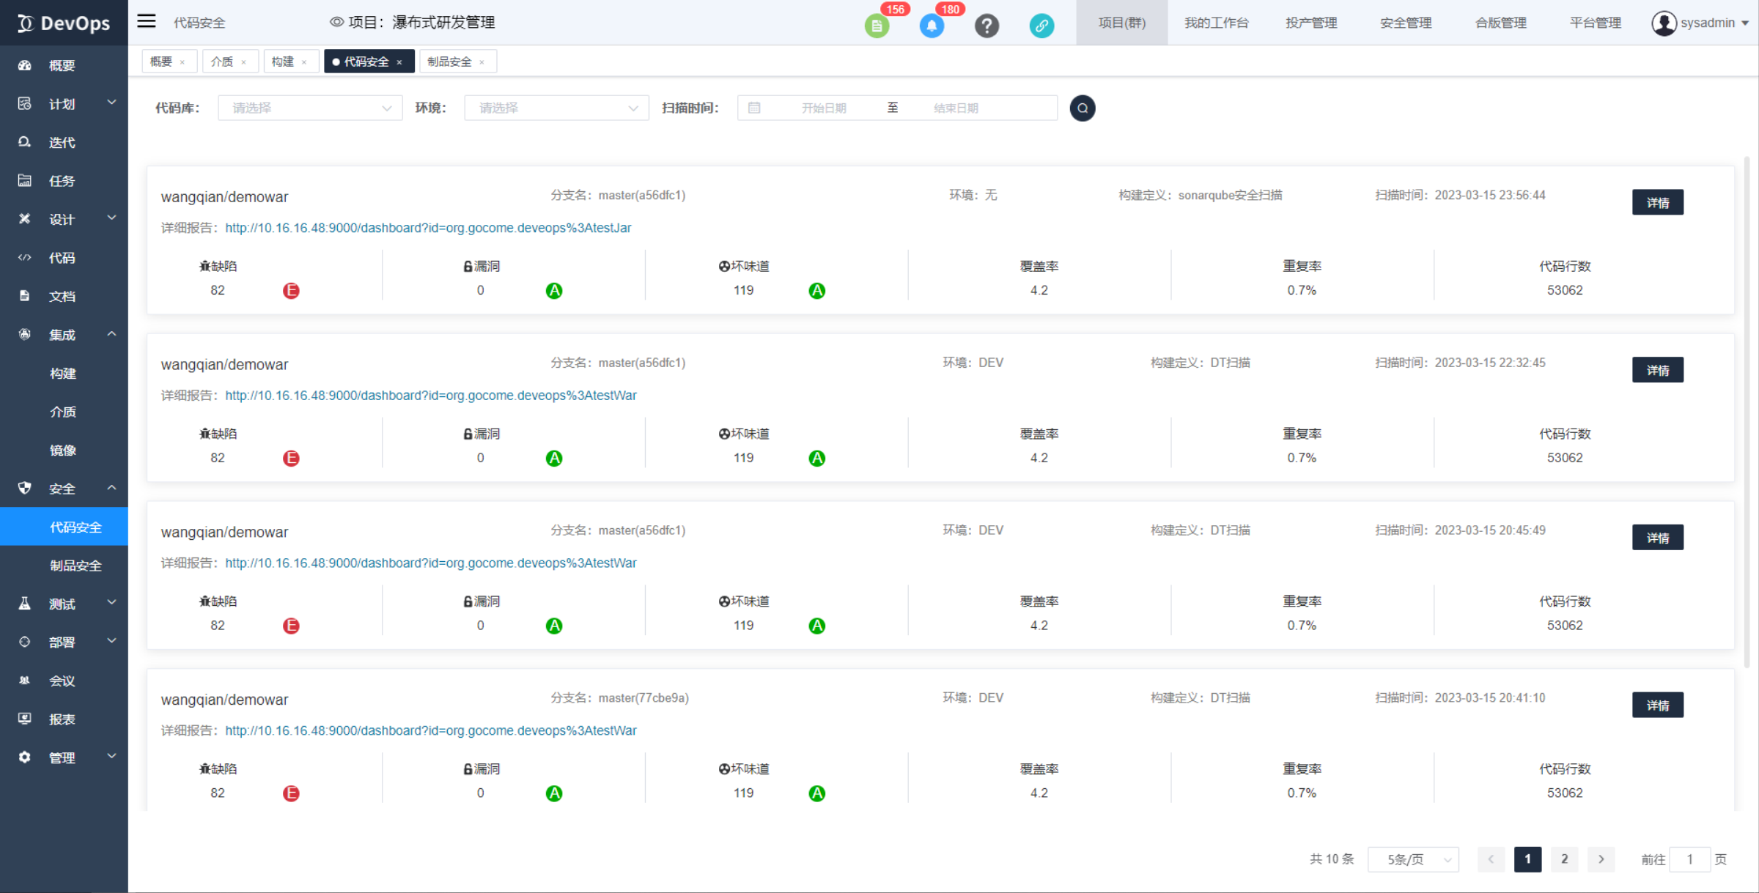The height and width of the screenshot is (893, 1759).
Task: Open the 代码 section in sidebar
Action: 62,257
